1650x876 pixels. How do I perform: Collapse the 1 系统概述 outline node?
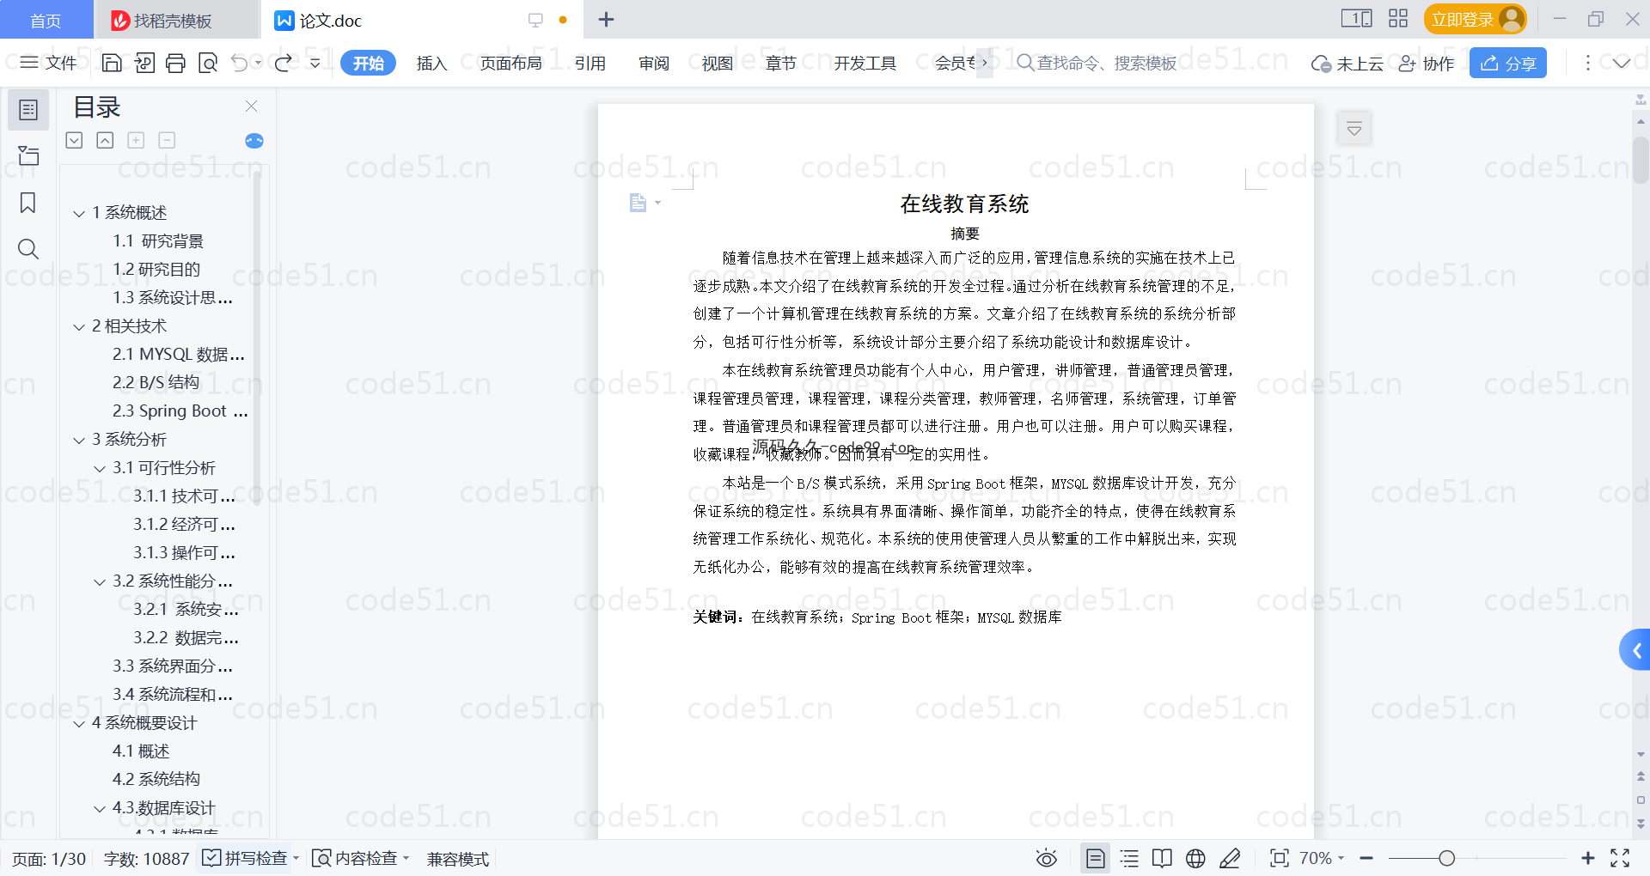[79, 213]
